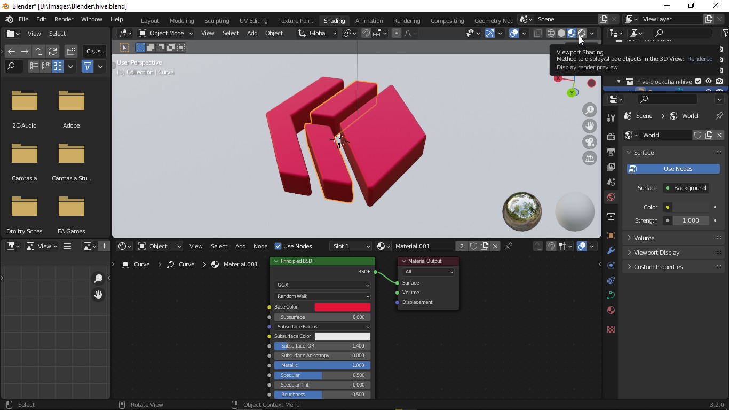Open the node editor Add menu
Image resolution: width=729 pixels, height=410 pixels.
coord(240,246)
